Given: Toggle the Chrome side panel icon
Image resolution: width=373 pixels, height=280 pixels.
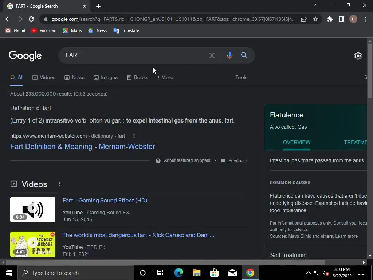Looking at the screenshot, I should click(x=342, y=19).
